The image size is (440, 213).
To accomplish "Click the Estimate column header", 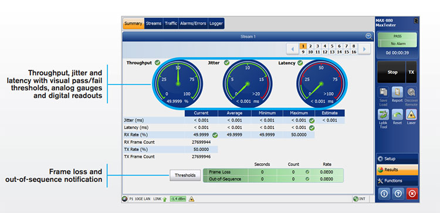I will (330, 113).
